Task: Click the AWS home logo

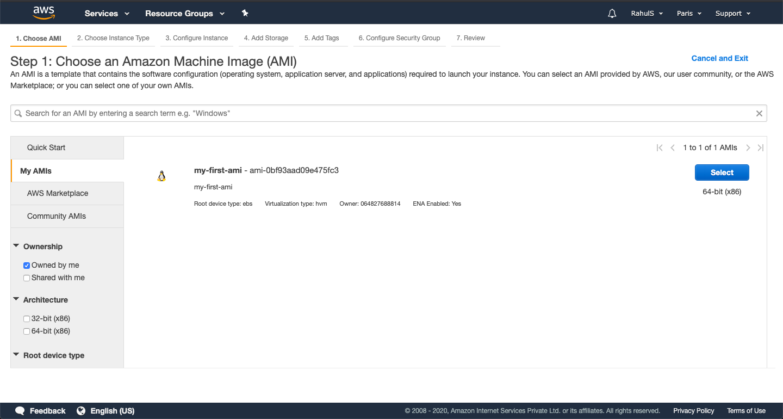Action: pos(43,12)
